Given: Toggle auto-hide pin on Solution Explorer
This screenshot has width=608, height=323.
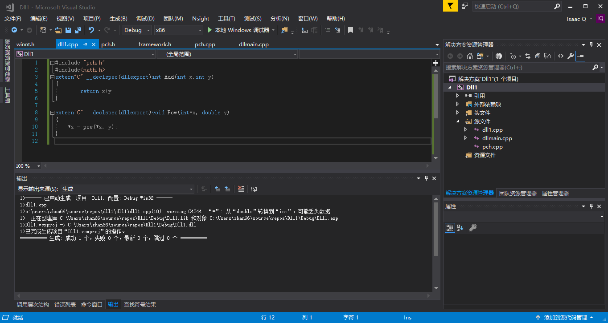Looking at the screenshot, I should (592, 44).
